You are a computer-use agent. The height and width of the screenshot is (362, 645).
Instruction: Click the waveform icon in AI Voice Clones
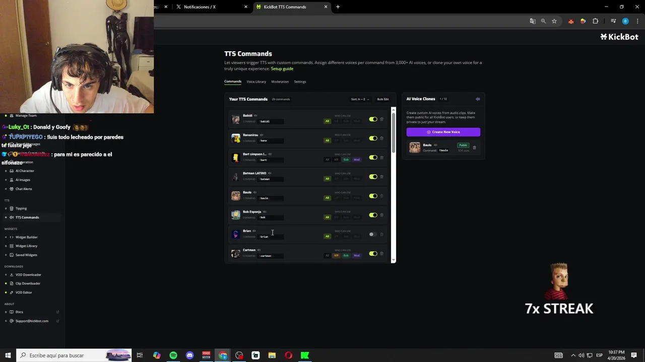pos(478,99)
